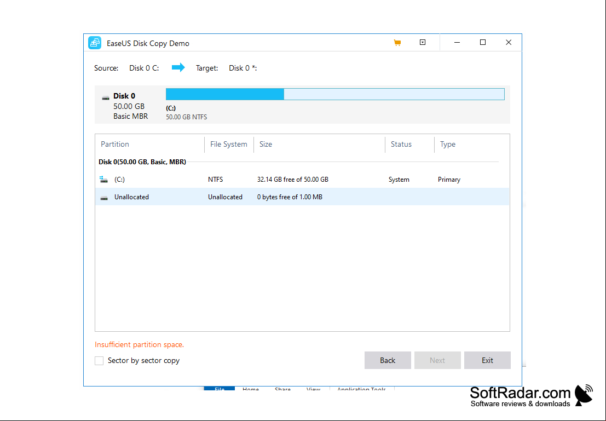This screenshot has height=421, width=606.
Task: Click '32.14 GB free of 50.00 GB' size
Action: click(x=292, y=180)
